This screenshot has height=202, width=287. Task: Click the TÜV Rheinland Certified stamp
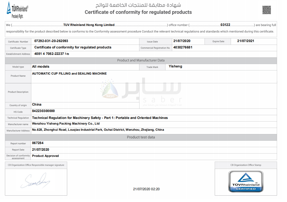pos(246,181)
